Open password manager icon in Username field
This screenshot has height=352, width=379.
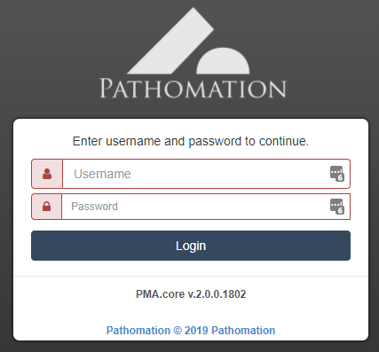(x=337, y=174)
